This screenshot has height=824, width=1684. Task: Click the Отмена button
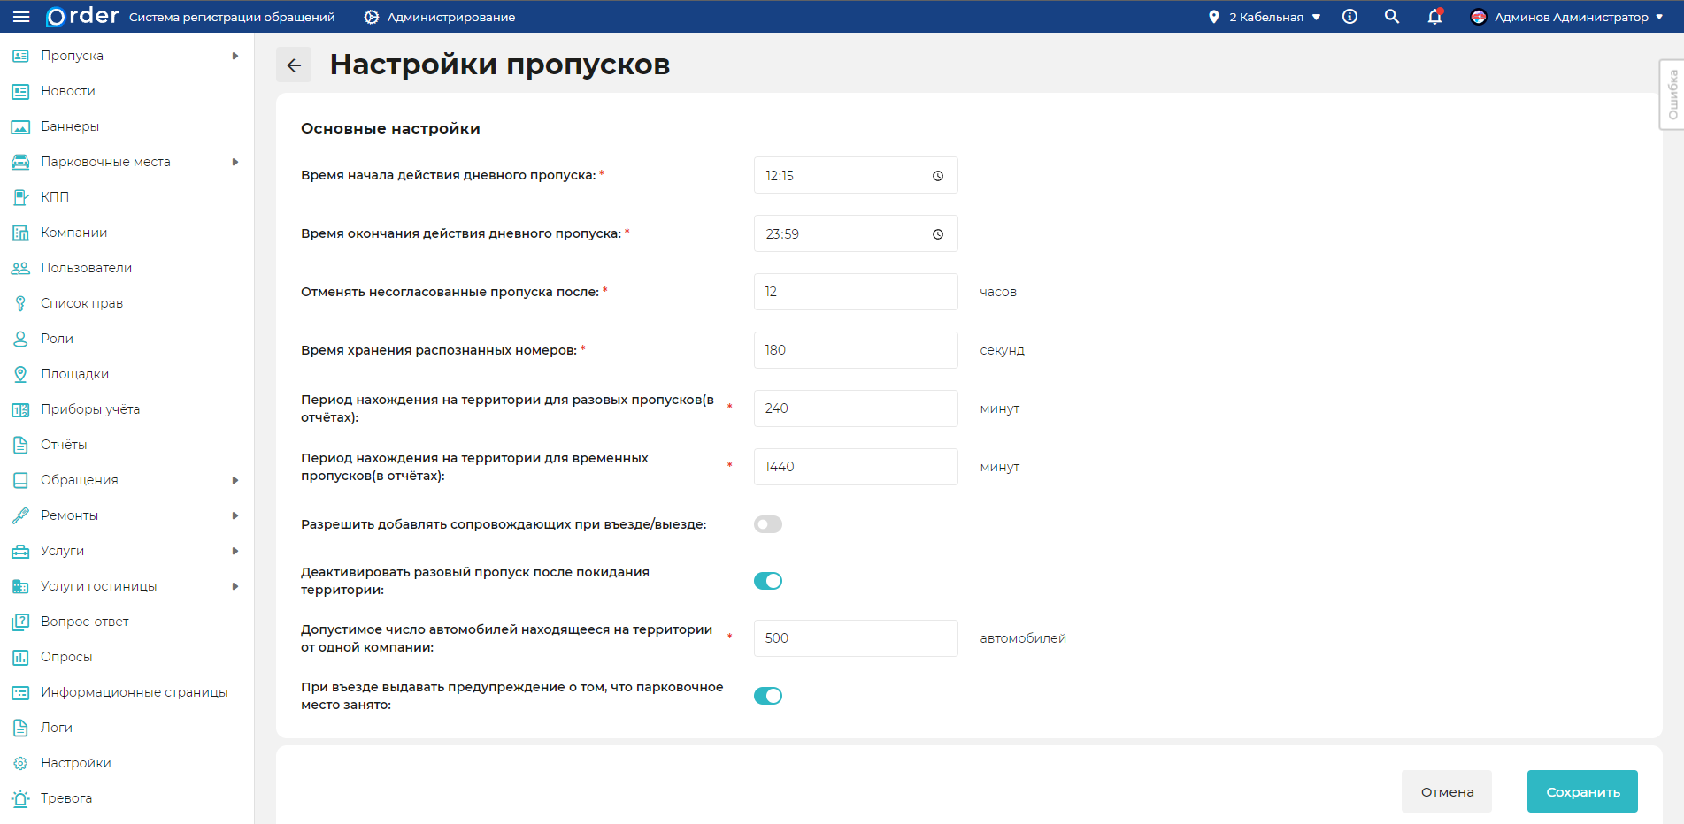point(1447,791)
